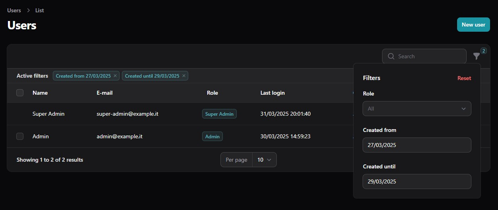The image size is (498, 210).
Task: Click the Super Admin role badge
Action: click(x=219, y=114)
